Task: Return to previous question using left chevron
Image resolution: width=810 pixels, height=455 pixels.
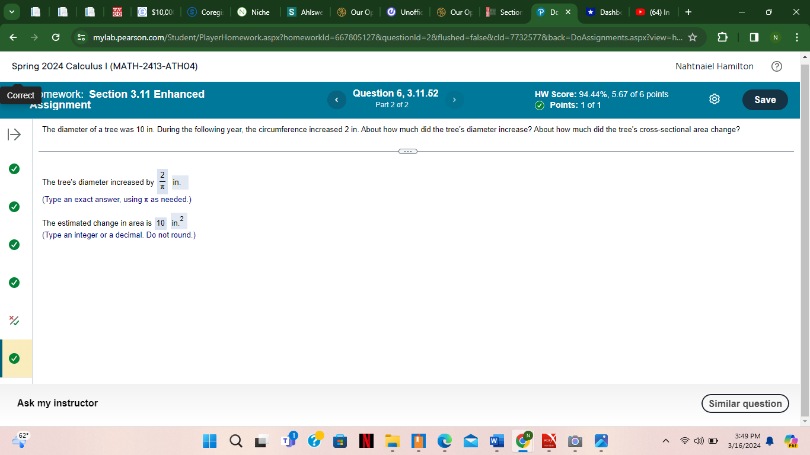Action: [x=336, y=100]
